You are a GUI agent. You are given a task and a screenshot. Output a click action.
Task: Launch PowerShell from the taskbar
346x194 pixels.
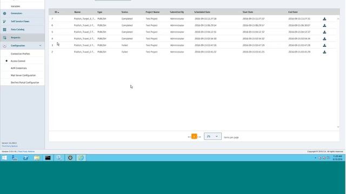[25, 158]
